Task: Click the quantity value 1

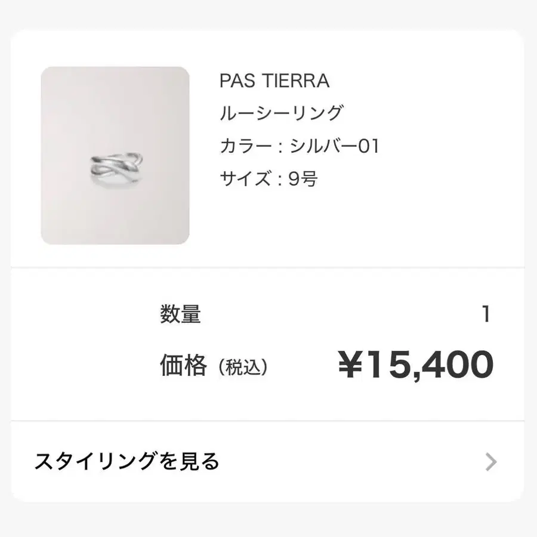Action: [486, 314]
